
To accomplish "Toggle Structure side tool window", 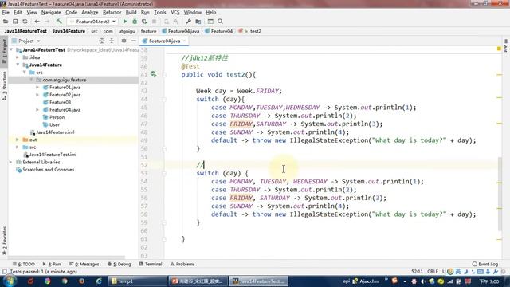I will click(x=4, y=85).
